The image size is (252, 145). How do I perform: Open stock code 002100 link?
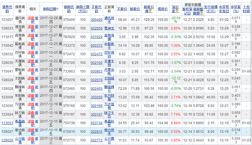click(97, 63)
